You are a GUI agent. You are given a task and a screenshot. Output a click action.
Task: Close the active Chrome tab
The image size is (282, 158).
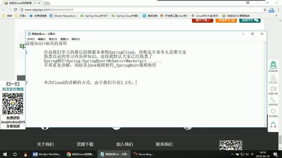[x=39, y=3]
